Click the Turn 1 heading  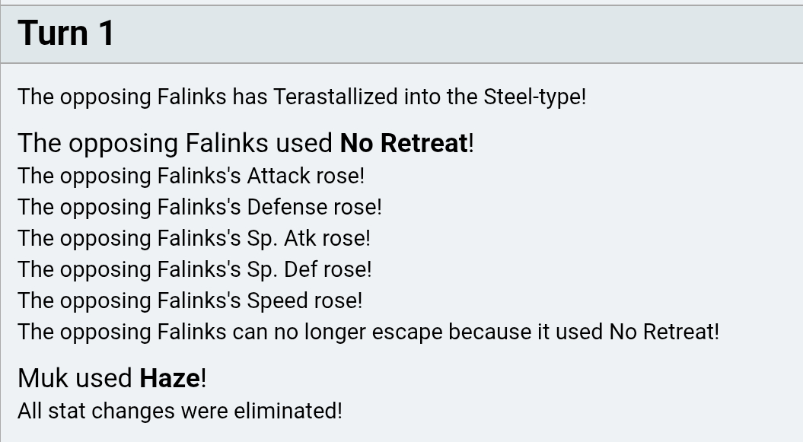click(x=66, y=34)
